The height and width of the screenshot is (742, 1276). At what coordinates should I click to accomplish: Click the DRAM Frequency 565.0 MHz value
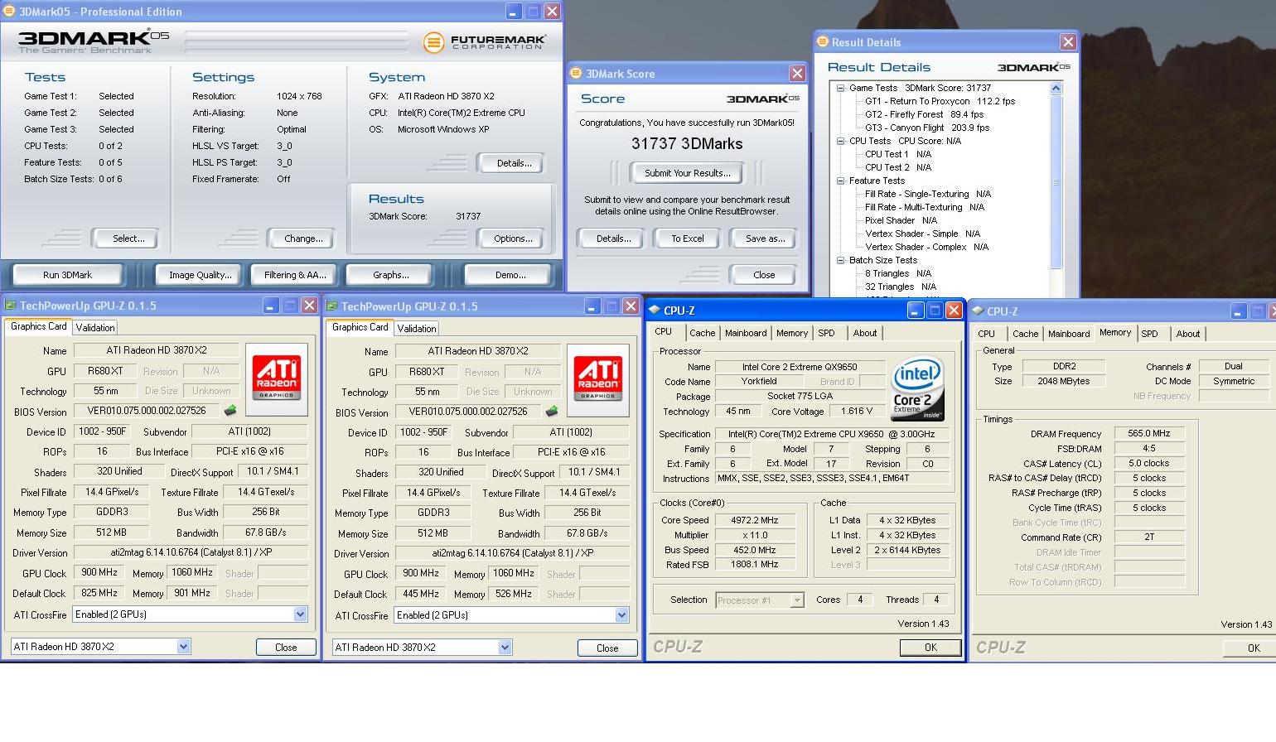click(x=1148, y=433)
